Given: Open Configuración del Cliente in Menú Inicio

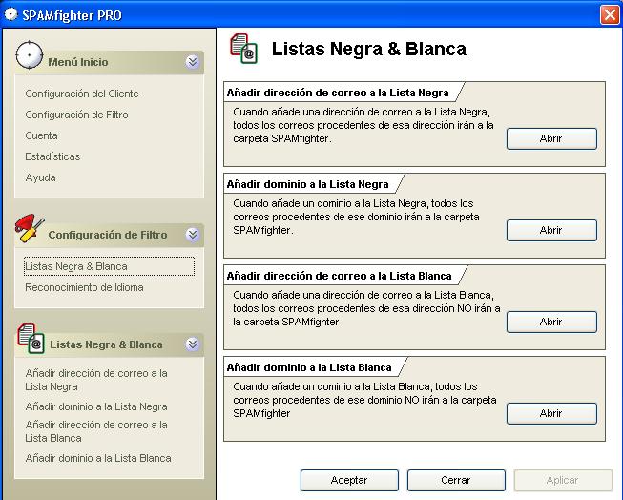Looking at the screenshot, I should [82, 94].
